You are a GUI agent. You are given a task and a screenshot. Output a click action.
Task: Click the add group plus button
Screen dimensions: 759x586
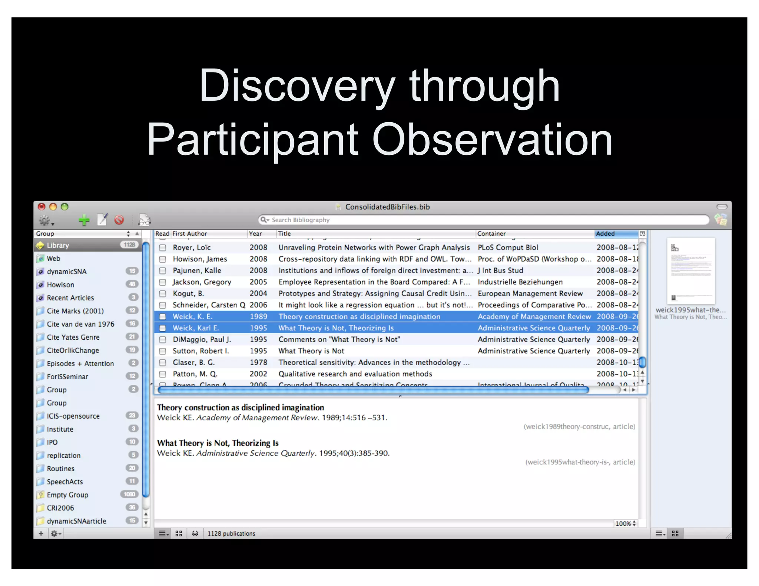tap(41, 533)
